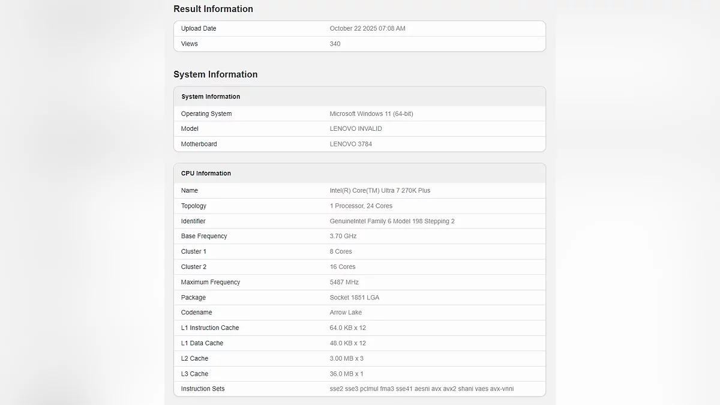Image resolution: width=720 pixels, height=405 pixels.
Task: Click the Instruction Sets value list
Action: click(422, 389)
